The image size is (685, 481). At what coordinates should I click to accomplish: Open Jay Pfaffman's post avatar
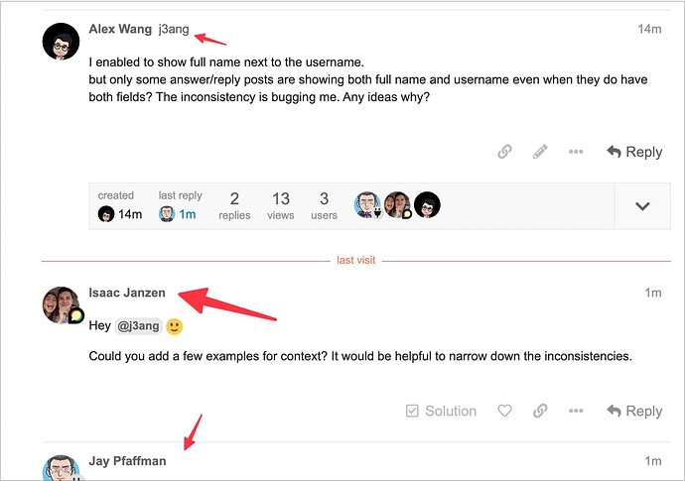pyautogui.click(x=62, y=468)
